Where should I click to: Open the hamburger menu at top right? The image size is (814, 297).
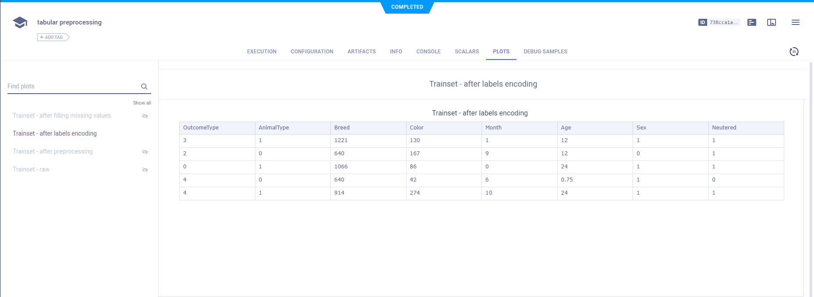[796, 22]
